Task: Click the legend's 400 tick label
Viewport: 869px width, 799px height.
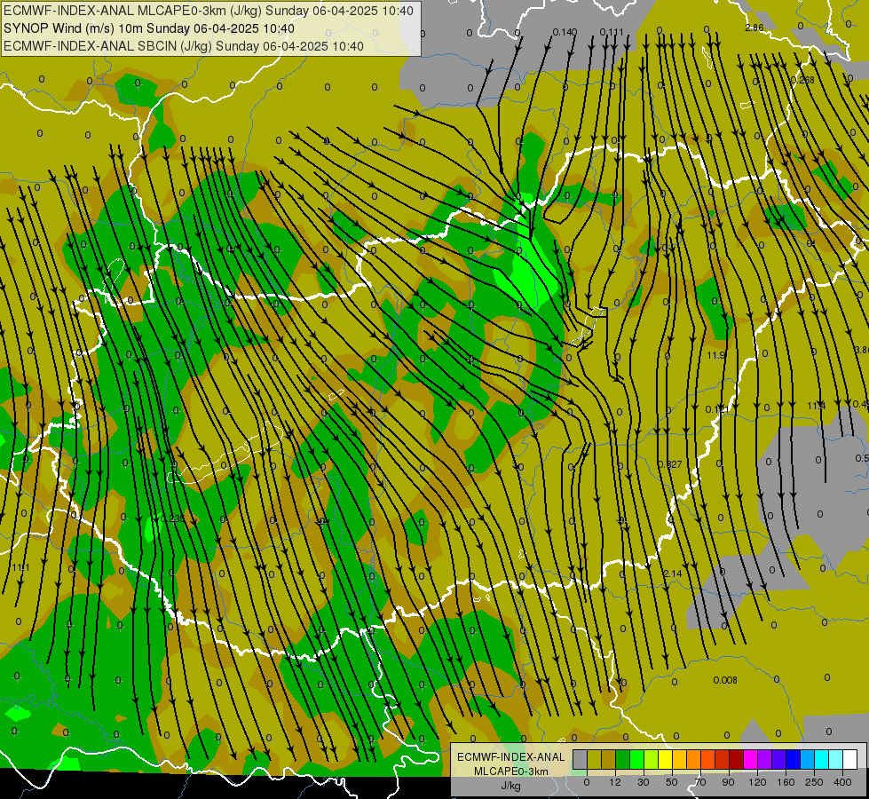Action: point(842,782)
